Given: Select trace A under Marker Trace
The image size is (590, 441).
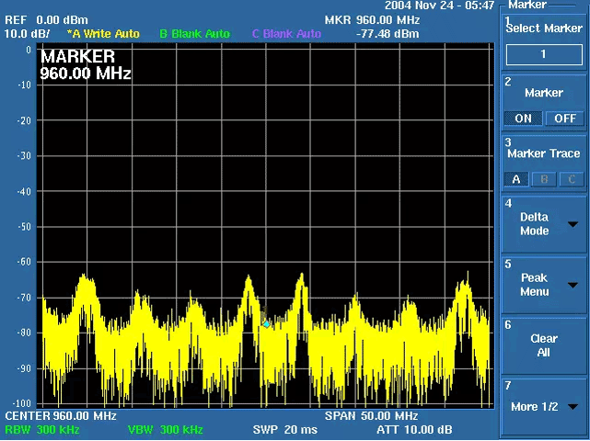Looking at the screenshot, I should (x=516, y=179).
